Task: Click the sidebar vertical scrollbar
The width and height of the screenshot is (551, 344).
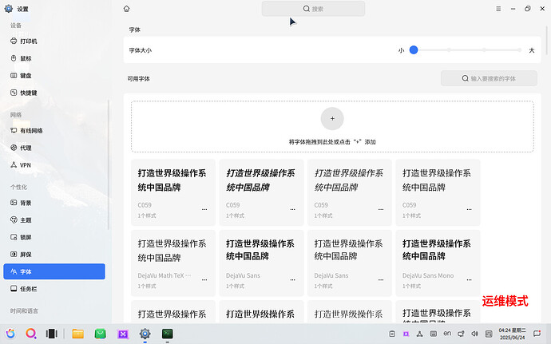Action: click(x=109, y=164)
